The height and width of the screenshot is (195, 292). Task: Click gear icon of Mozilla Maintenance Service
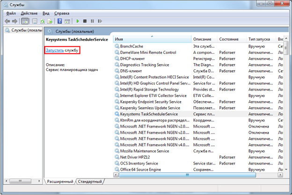[117, 151]
